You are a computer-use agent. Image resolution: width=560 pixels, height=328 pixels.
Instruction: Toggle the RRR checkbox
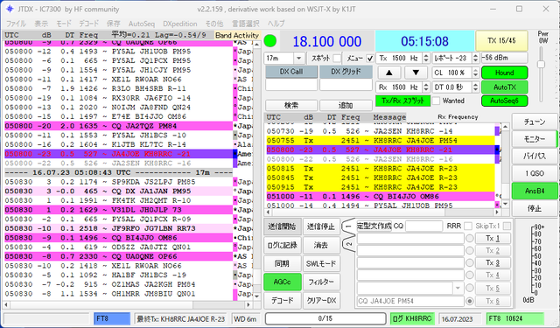468,226
